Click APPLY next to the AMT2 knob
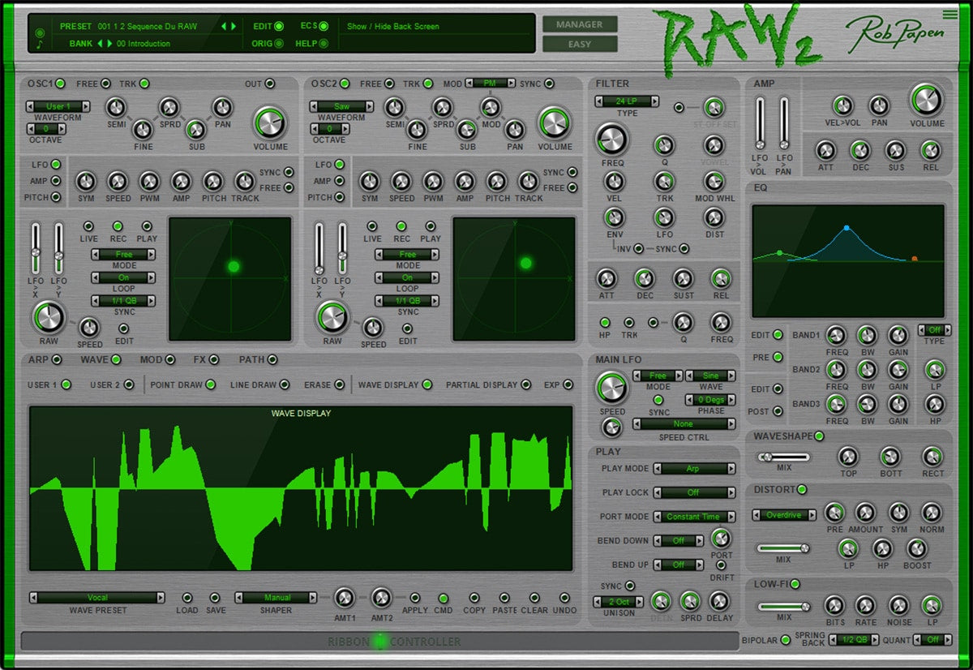The image size is (973, 670). tap(415, 598)
